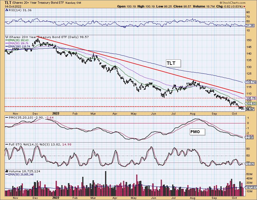Click the 98.57 last price tag on right axis
The height and width of the screenshot is (200, 257).
250,109
